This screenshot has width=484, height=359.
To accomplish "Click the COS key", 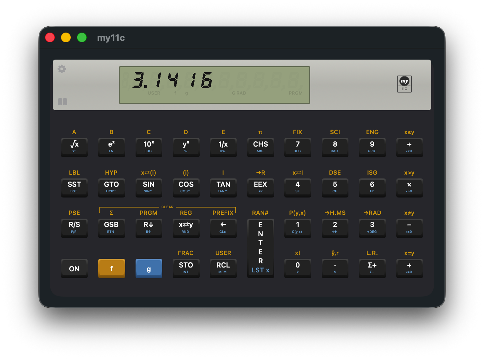I will coord(186,187).
